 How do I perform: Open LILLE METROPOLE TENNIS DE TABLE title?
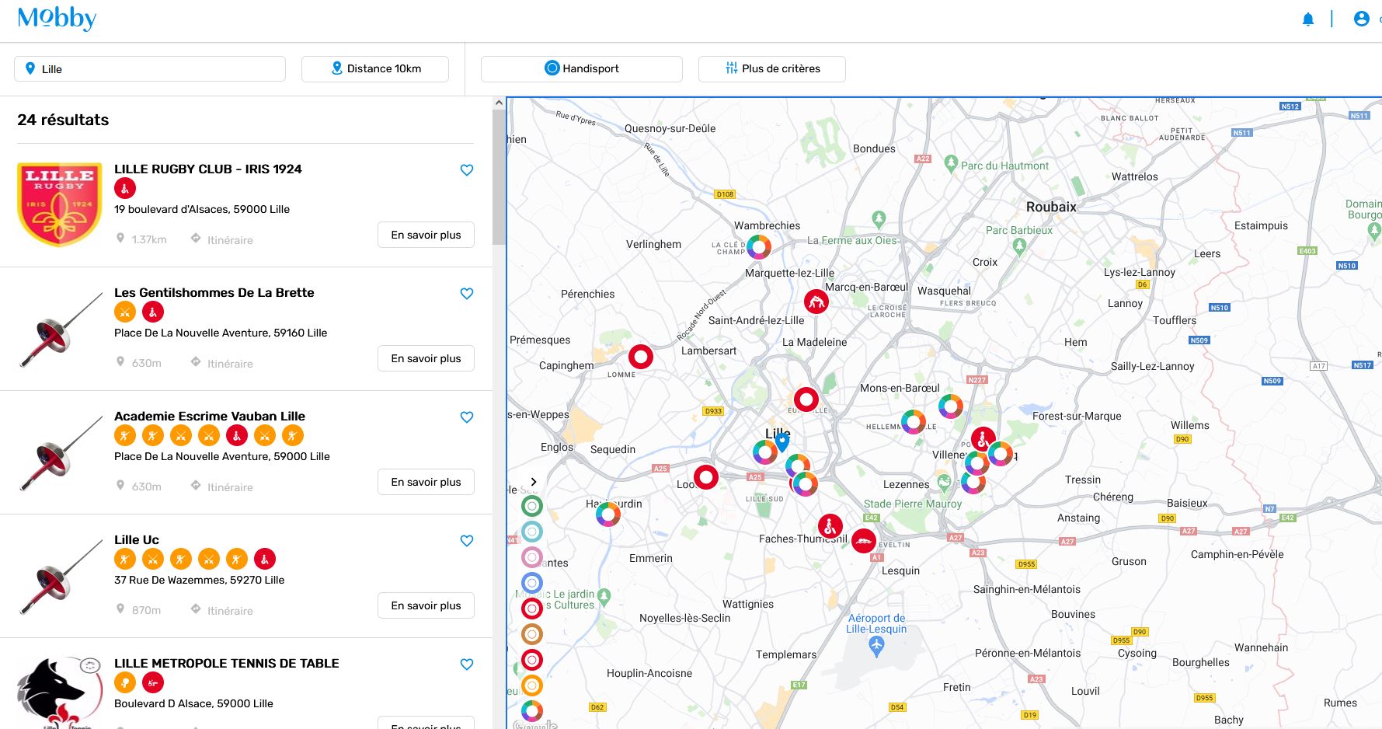tap(227, 663)
